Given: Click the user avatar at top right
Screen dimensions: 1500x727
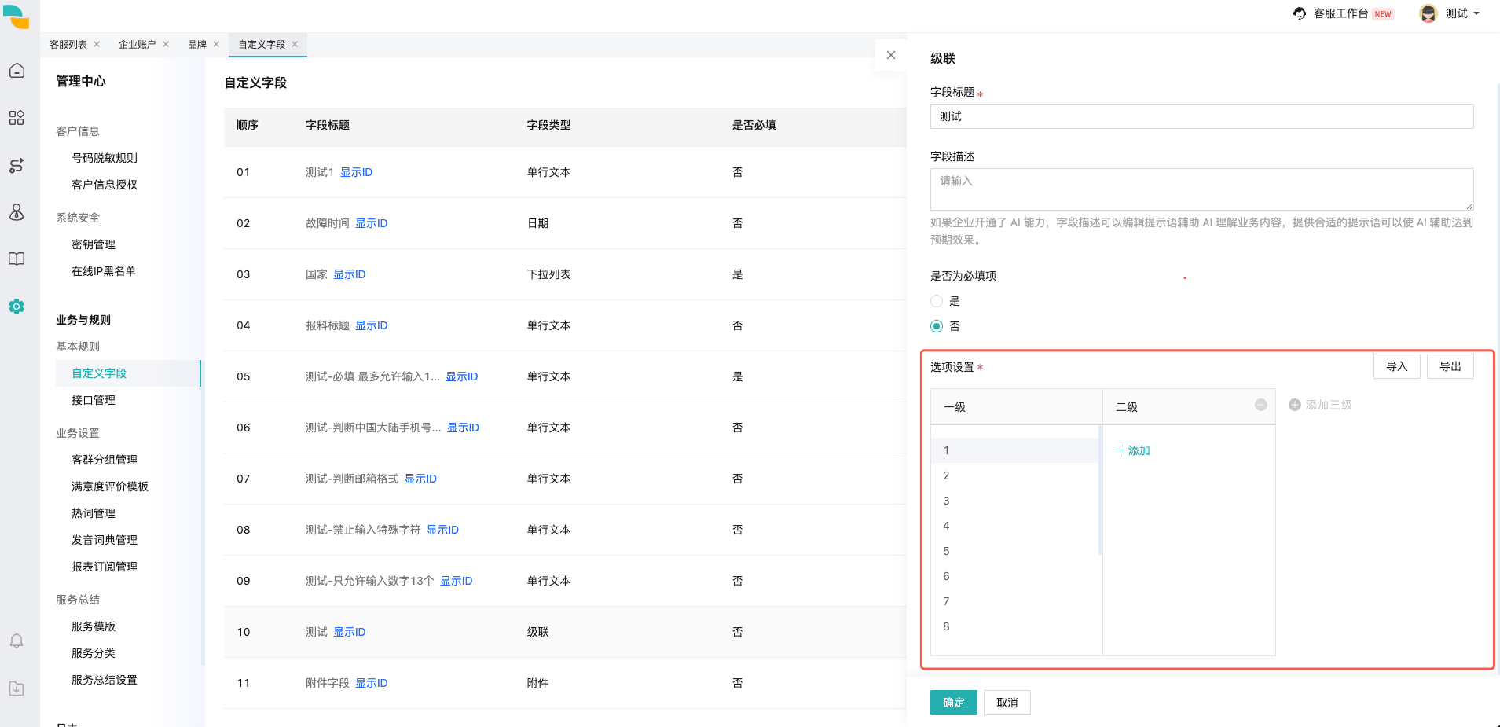Looking at the screenshot, I should pos(1428,13).
